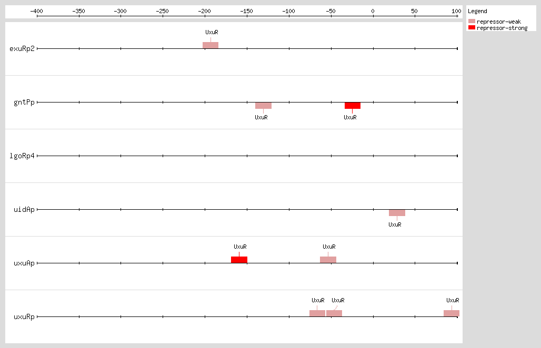Click the uxuAp promoter label
The width and height of the screenshot is (541, 348).
[x=24, y=263]
